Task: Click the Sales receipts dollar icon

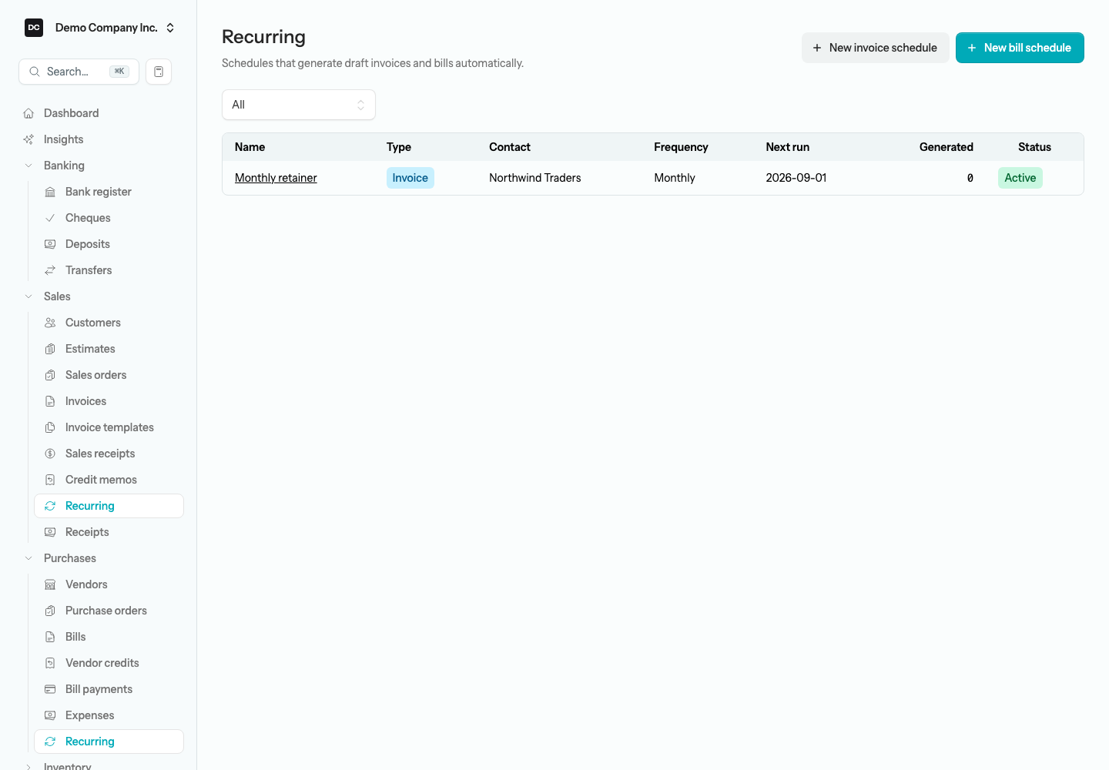Action: [50, 454]
